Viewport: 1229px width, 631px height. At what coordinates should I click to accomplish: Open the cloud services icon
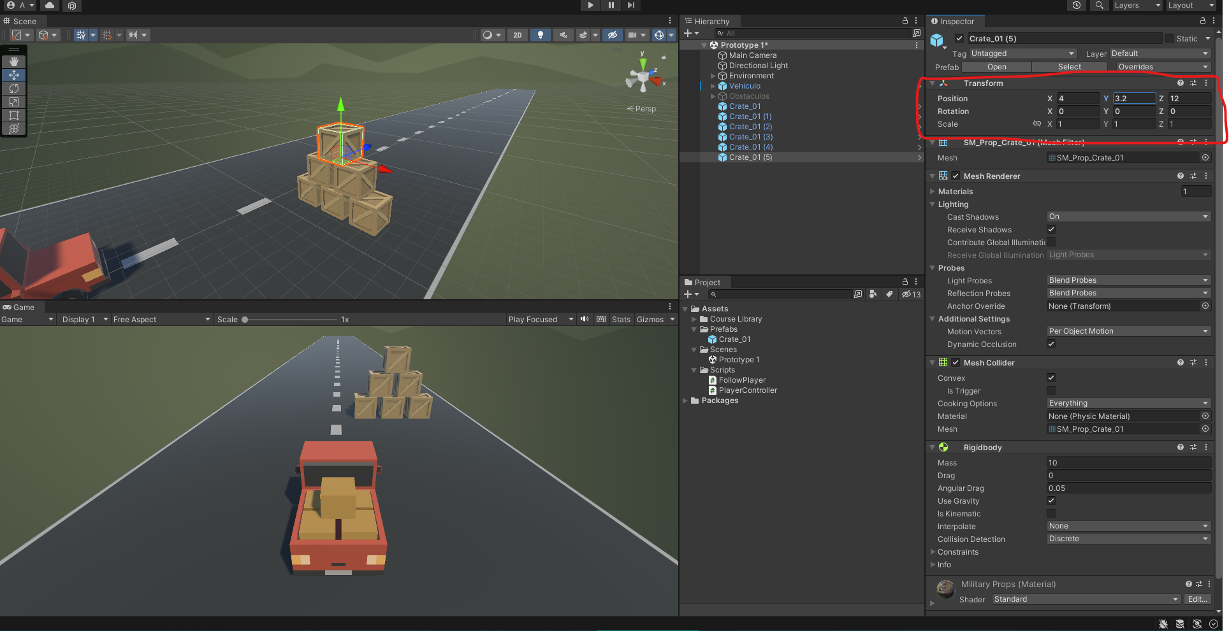[x=50, y=5]
